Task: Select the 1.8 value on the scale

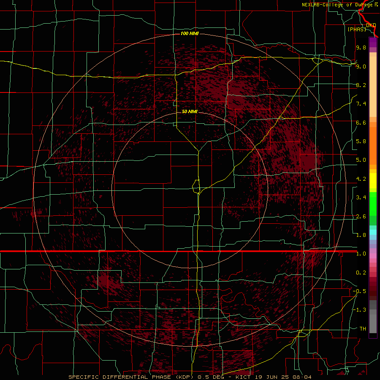Action: tap(361, 235)
